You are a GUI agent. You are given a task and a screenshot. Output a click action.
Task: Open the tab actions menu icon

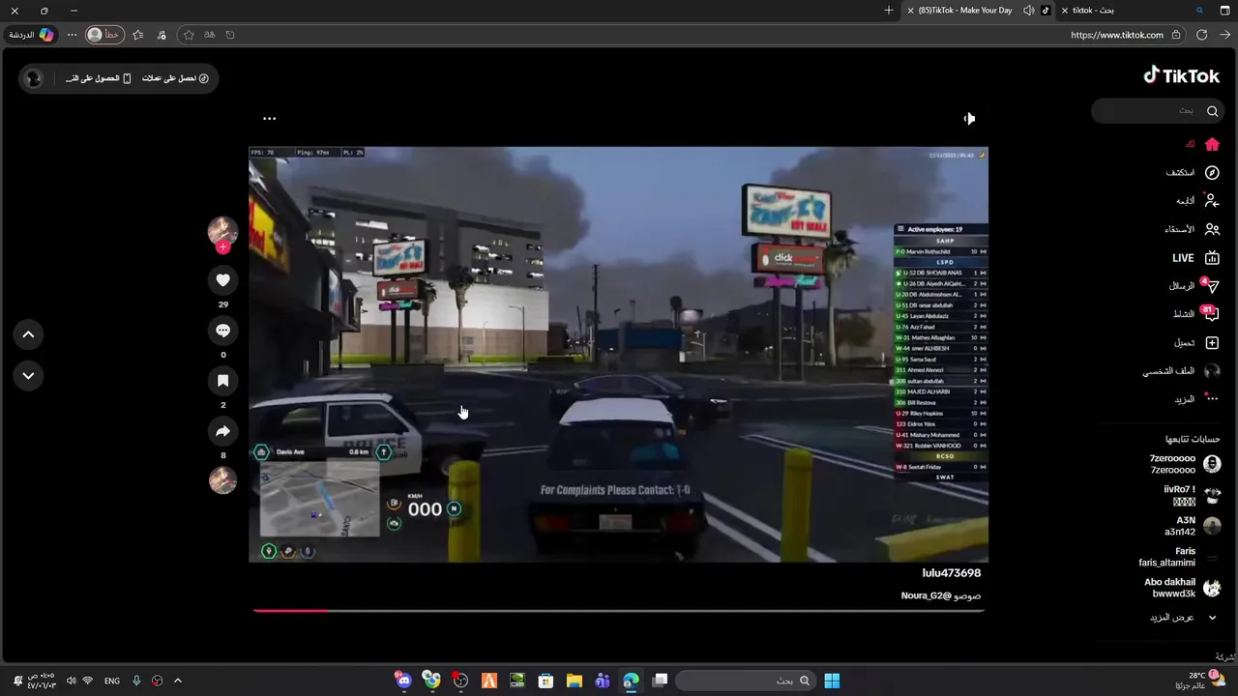[1224, 11]
